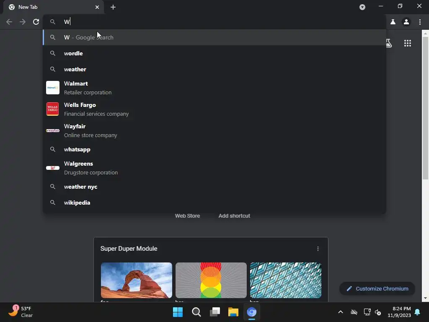The width and height of the screenshot is (429, 322).
Task: Select the New Tab tab
Action: (x=54, y=7)
